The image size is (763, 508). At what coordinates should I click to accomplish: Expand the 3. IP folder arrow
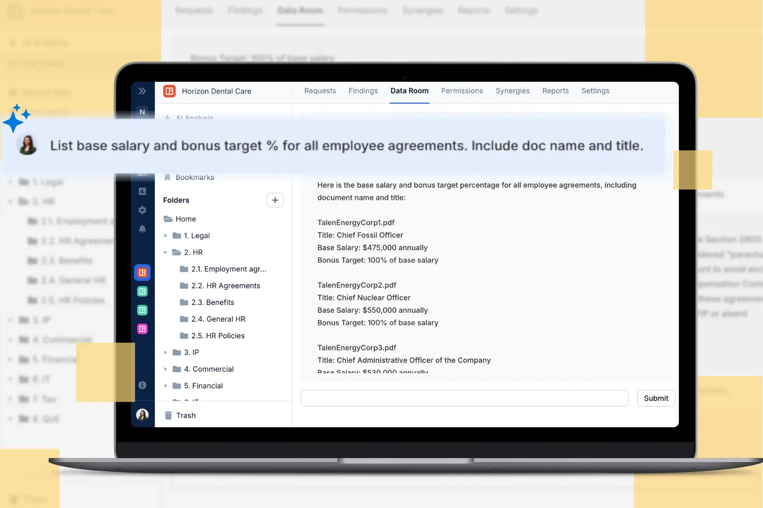[x=165, y=352]
